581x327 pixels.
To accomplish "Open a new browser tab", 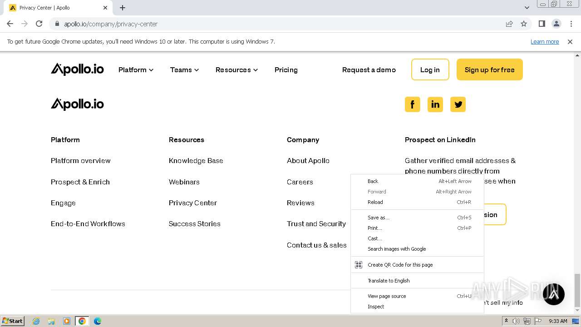I will 123,8.
